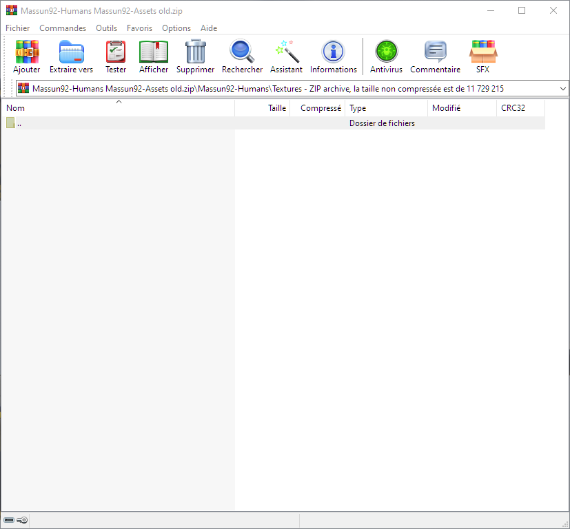Run the Tester archive check
Screen dimensions: 570x529
click(x=116, y=56)
